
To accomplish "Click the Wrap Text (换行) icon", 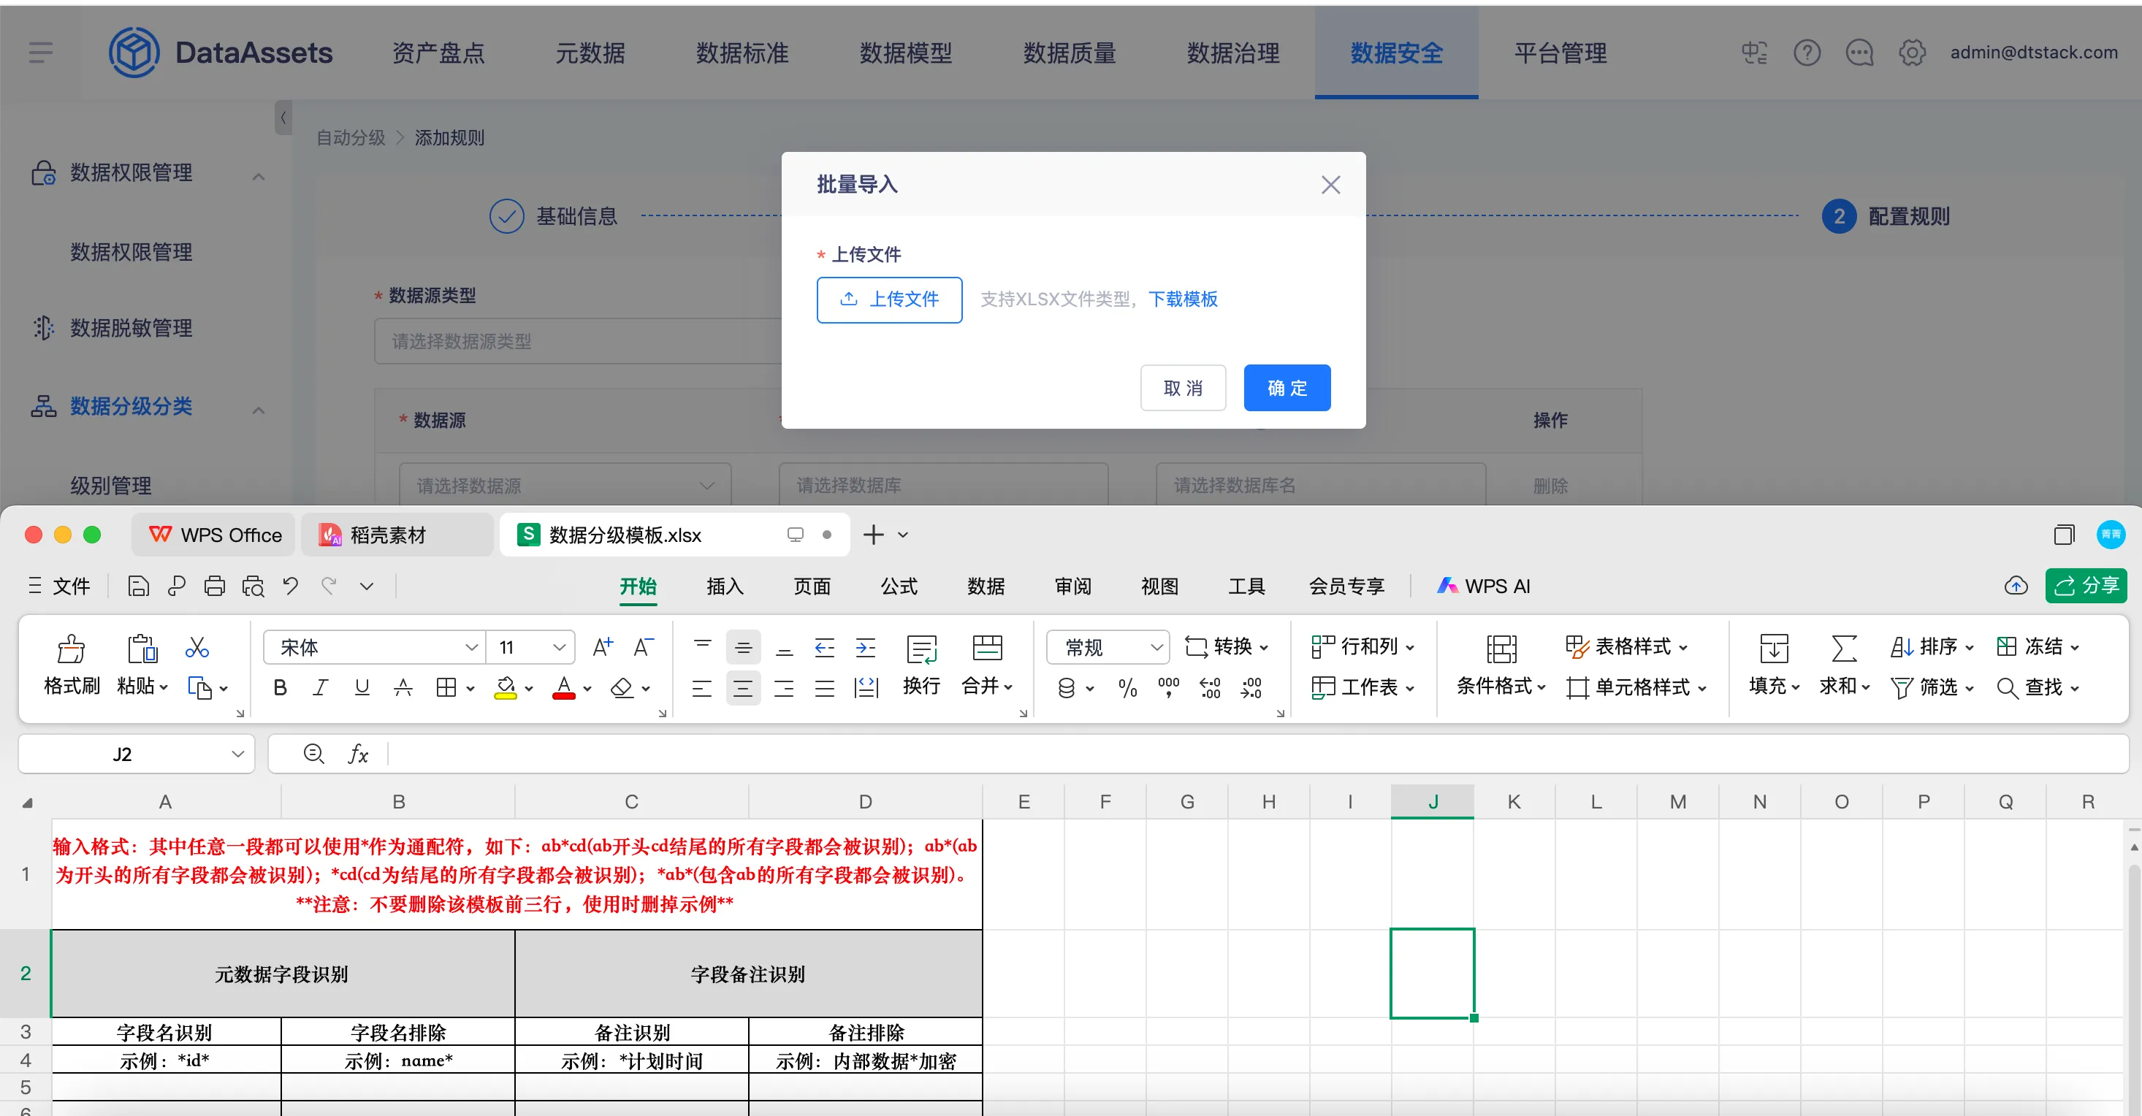I will (x=921, y=649).
